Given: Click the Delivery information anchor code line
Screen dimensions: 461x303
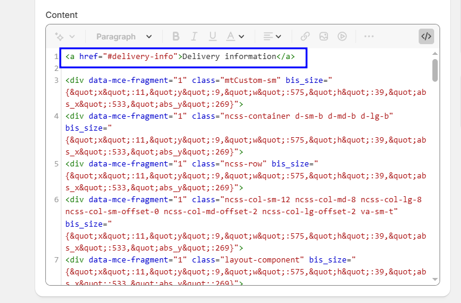Looking at the screenshot, I should coord(180,57).
